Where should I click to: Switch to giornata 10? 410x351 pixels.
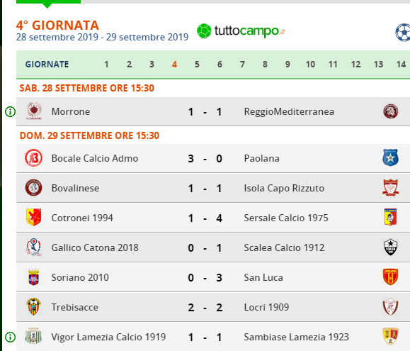310,65
